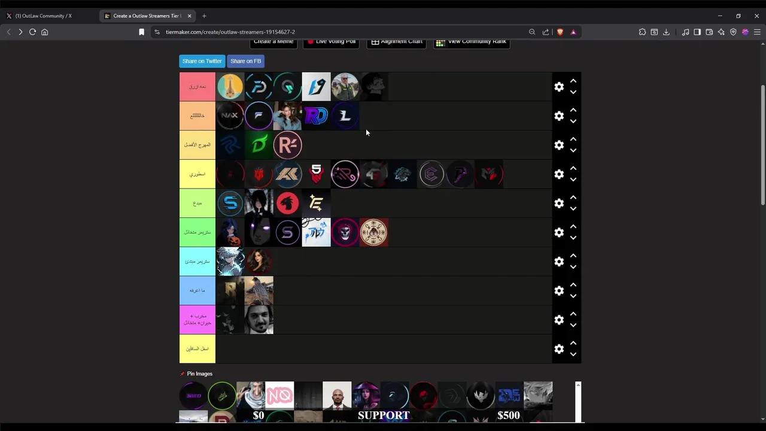The height and width of the screenshot is (431, 766).
Task: View Community Rank
Action: coord(472,43)
